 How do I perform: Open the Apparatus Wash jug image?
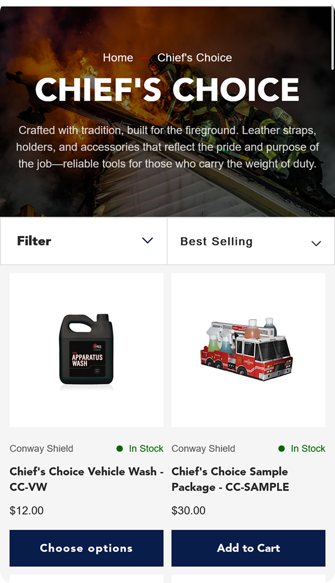coord(87,350)
